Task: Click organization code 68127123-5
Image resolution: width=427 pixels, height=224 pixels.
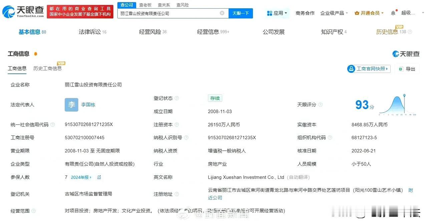Action: 364,137
